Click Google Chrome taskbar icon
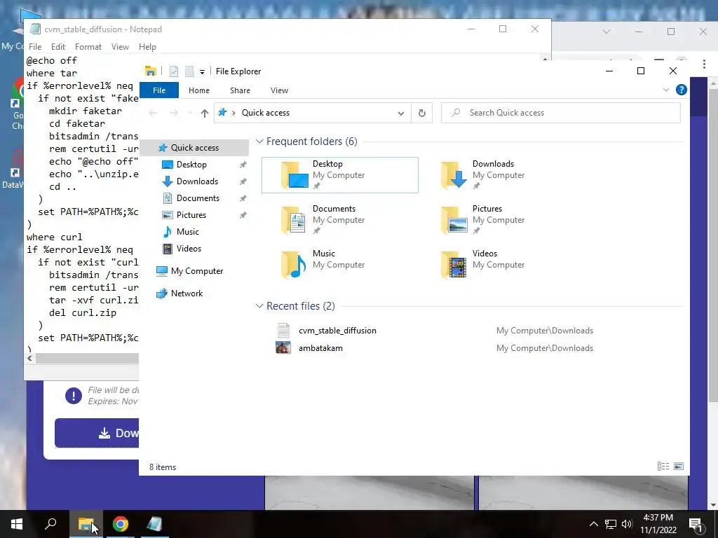 click(121, 524)
